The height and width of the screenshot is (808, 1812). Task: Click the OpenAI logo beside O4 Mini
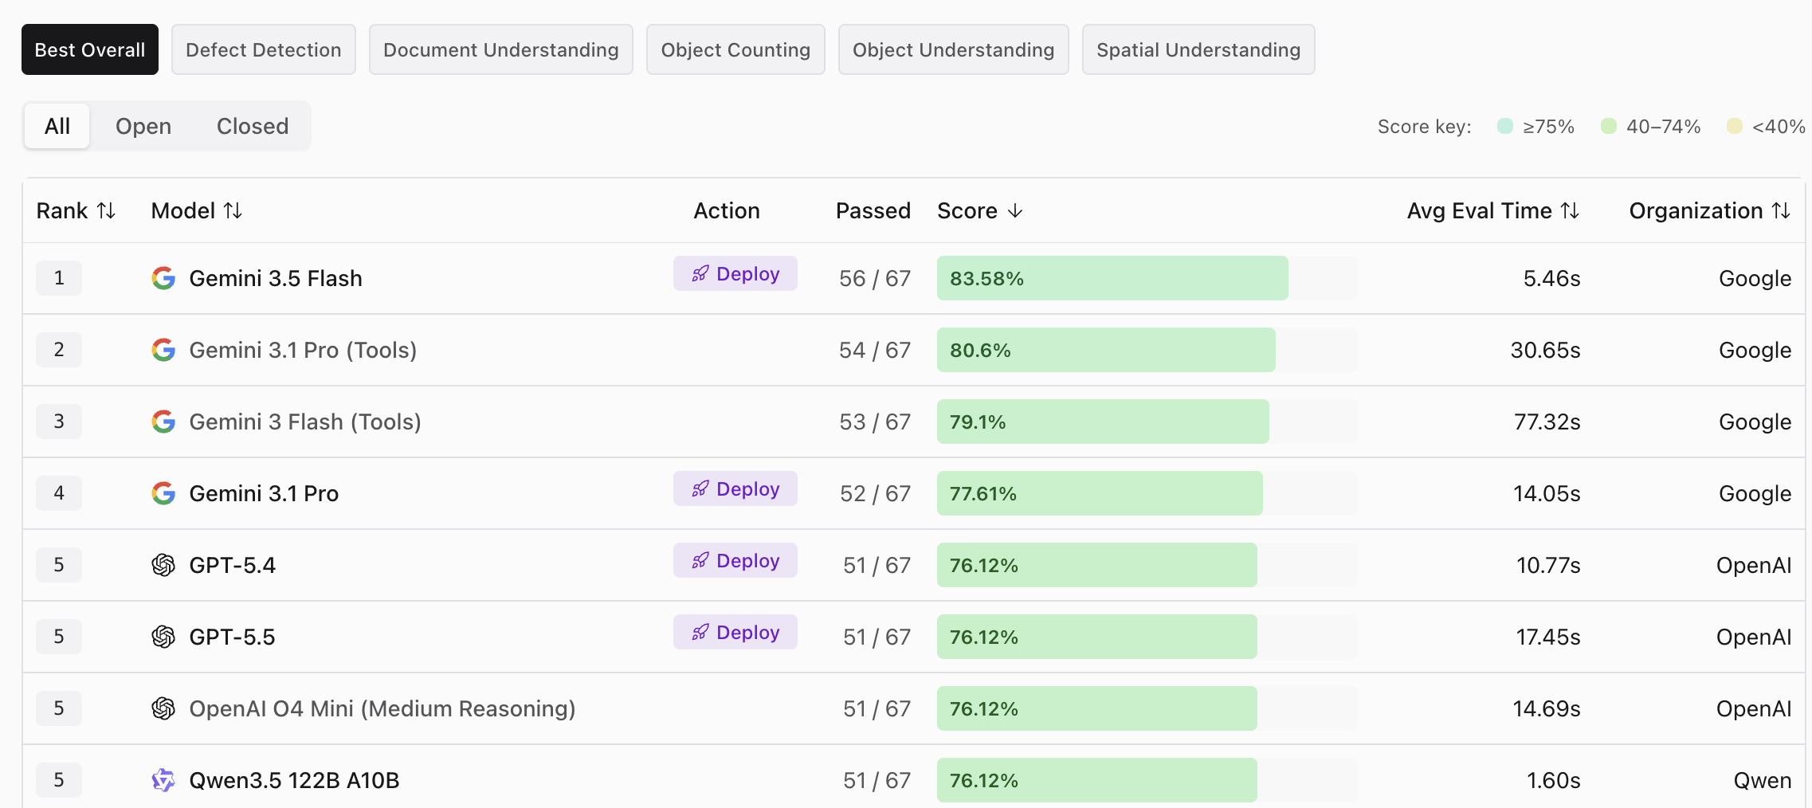coord(163,708)
